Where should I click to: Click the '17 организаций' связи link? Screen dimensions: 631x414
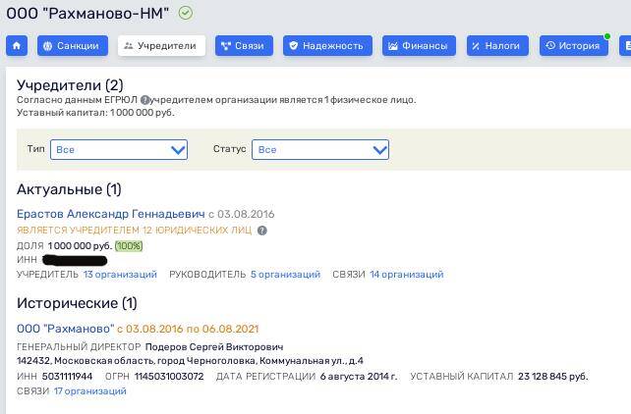click(x=89, y=391)
